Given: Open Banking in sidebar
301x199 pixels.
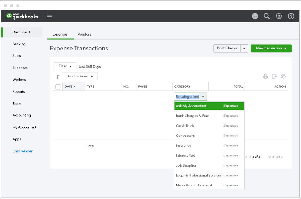Looking at the screenshot, I should (x=19, y=44).
